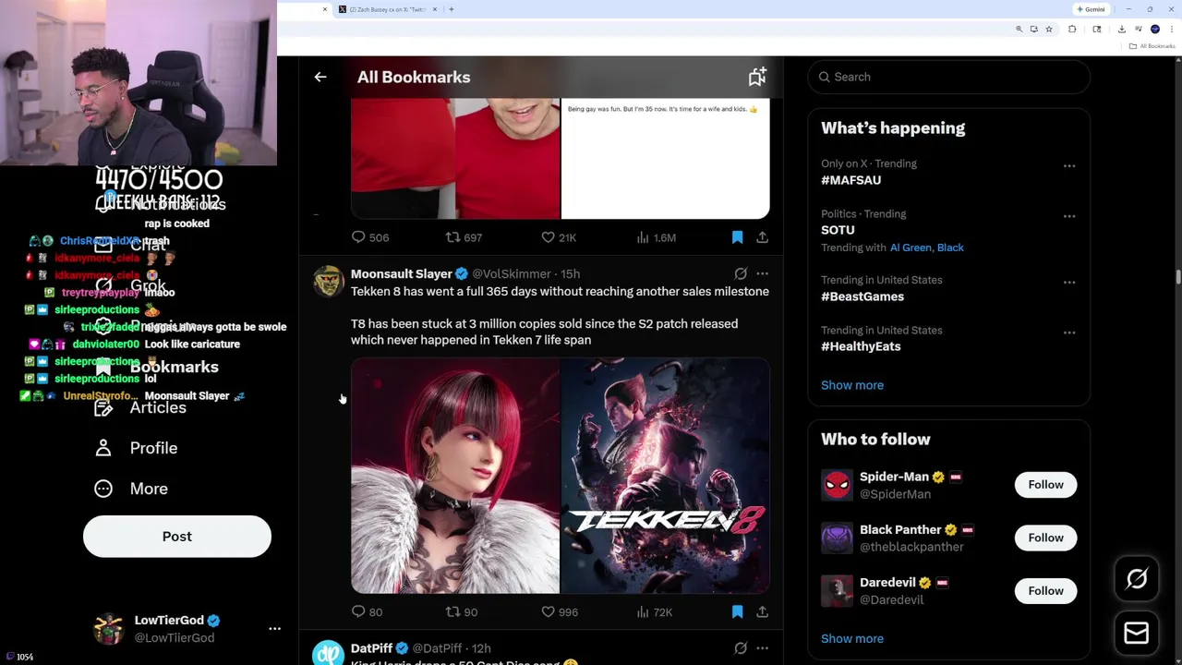Open options for SOTU trend

point(1069,216)
